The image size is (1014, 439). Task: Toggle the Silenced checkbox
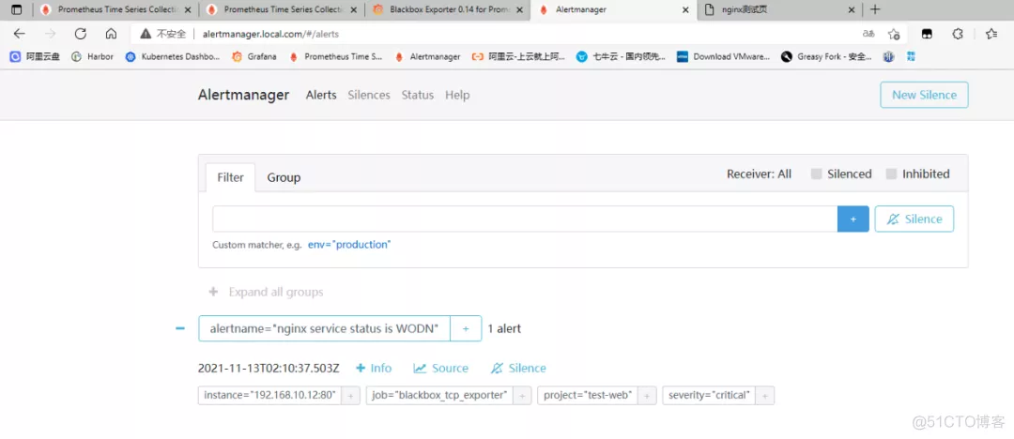[x=816, y=174]
